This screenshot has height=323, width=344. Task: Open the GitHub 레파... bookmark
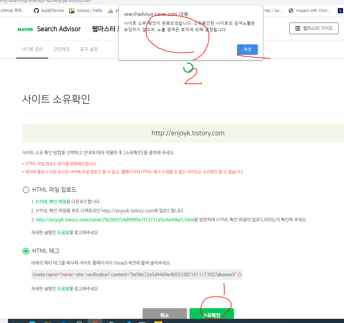click(13, 11)
